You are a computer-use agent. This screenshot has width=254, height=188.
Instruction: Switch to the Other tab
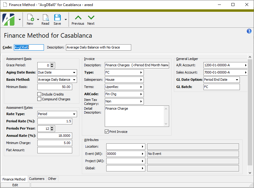pyautogui.click(x=52, y=179)
